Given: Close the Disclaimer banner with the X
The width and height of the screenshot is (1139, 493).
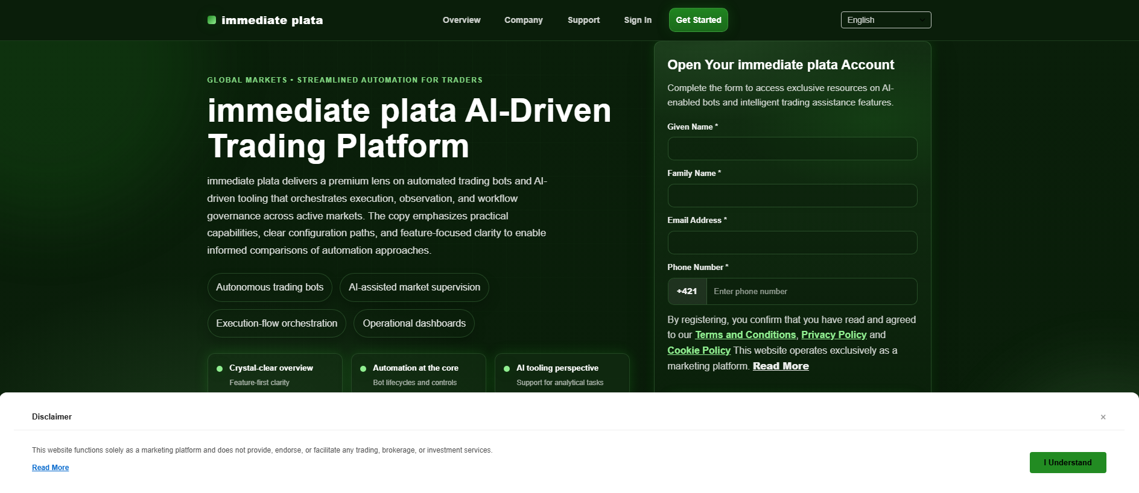Looking at the screenshot, I should (1103, 417).
